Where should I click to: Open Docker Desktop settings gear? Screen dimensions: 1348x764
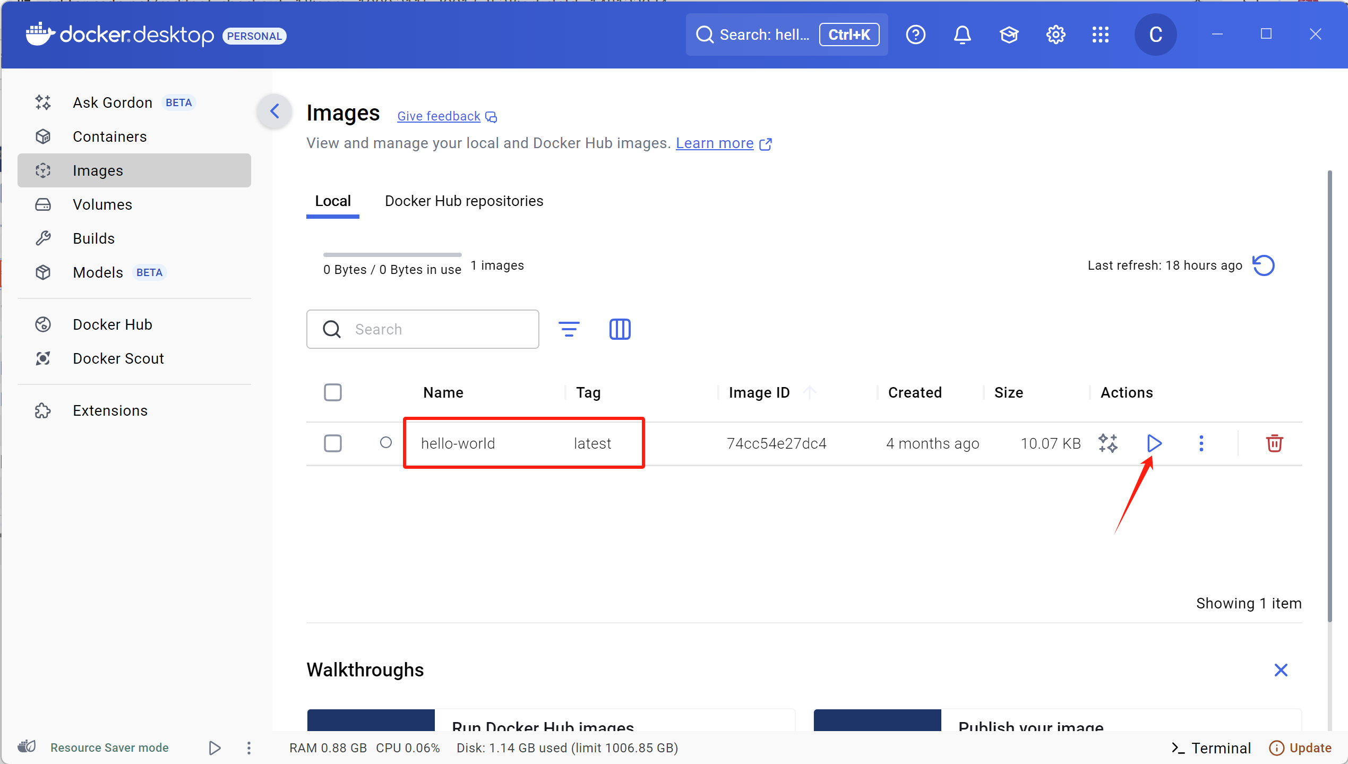[x=1055, y=35]
